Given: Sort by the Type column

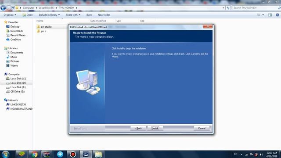Looking at the screenshot, I should (118, 21).
